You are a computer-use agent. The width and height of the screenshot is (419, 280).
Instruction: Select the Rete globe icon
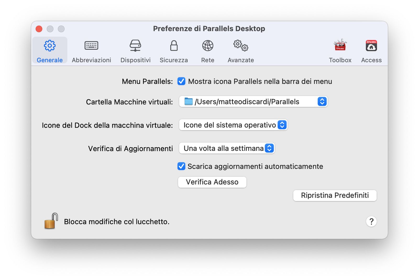click(x=208, y=46)
